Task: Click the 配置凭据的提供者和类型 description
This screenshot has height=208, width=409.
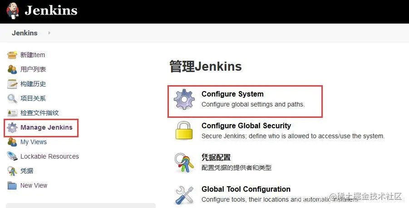Action: [x=237, y=168]
